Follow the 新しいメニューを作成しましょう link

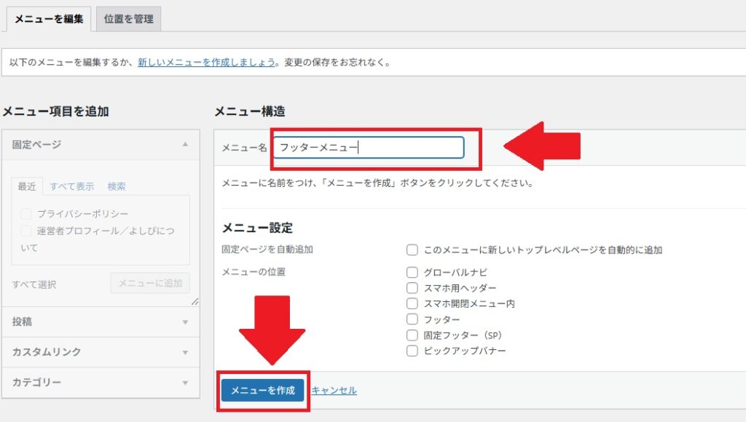[206, 63]
